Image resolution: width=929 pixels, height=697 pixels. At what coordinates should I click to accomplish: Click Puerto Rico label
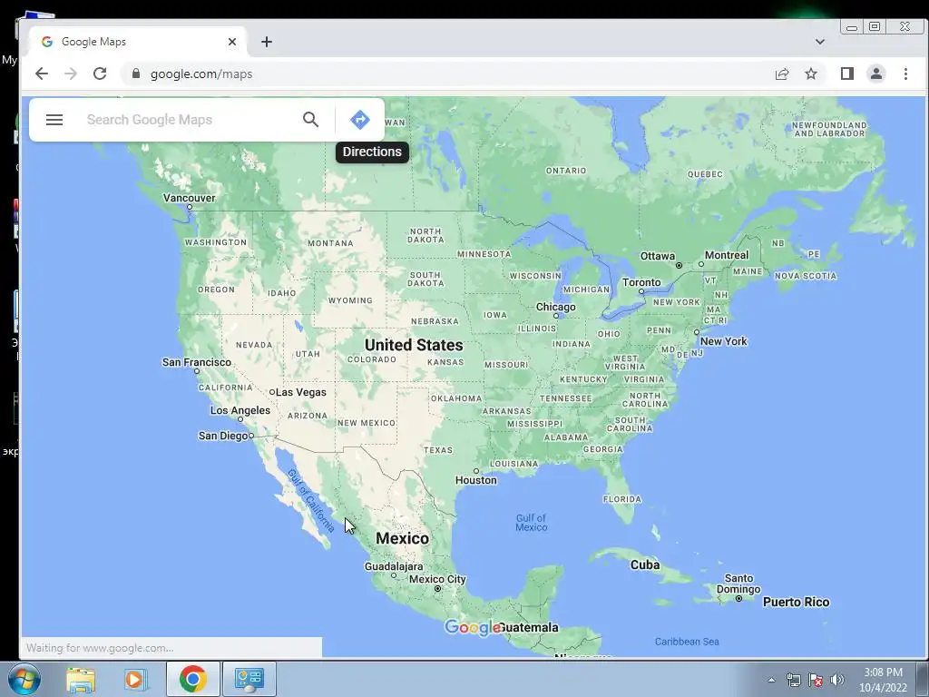click(796, 603)
